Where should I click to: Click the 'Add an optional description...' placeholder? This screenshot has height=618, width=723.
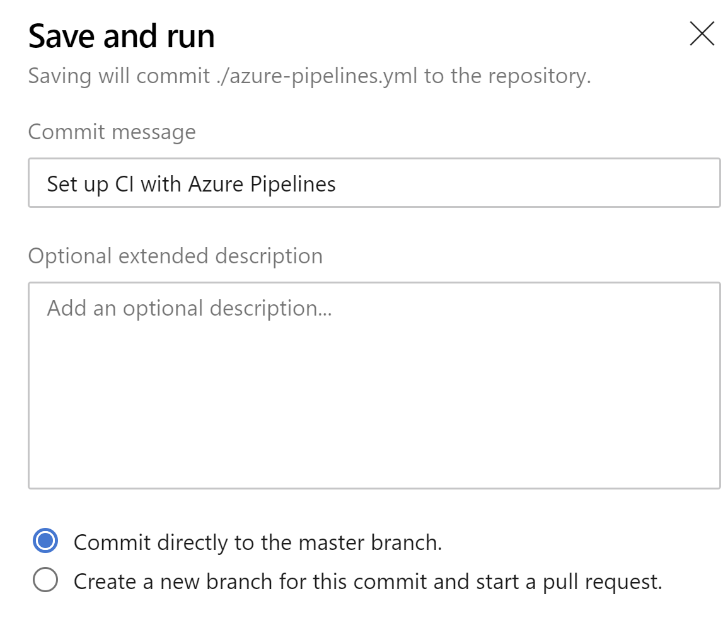(189, 308)
